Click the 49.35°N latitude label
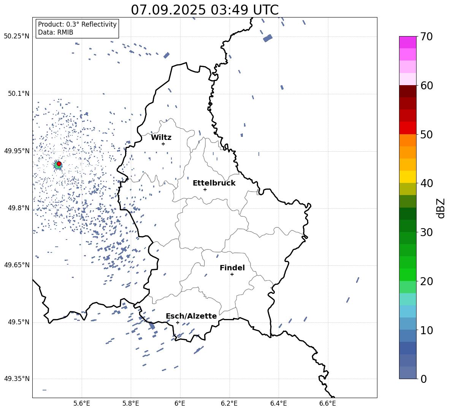The image size is (450, 411). 17,379
